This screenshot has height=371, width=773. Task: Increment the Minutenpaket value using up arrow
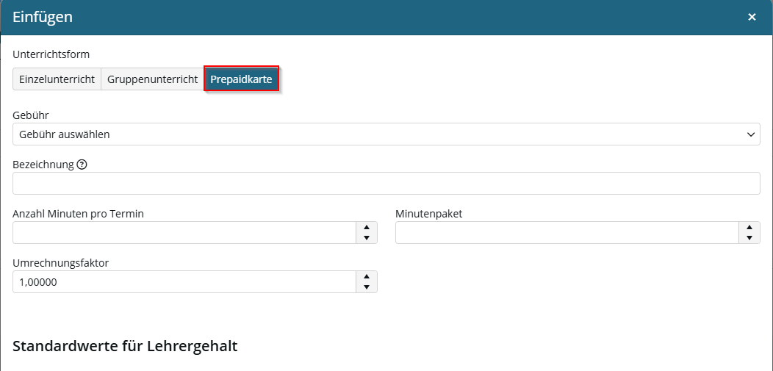(749, 227)
